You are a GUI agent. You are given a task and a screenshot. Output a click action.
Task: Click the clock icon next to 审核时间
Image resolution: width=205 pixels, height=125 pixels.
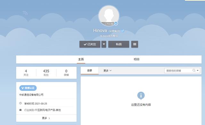point(20,103)
